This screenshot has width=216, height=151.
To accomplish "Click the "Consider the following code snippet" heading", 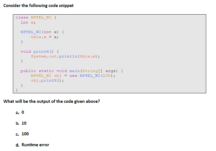I will (x=38, y=6).
